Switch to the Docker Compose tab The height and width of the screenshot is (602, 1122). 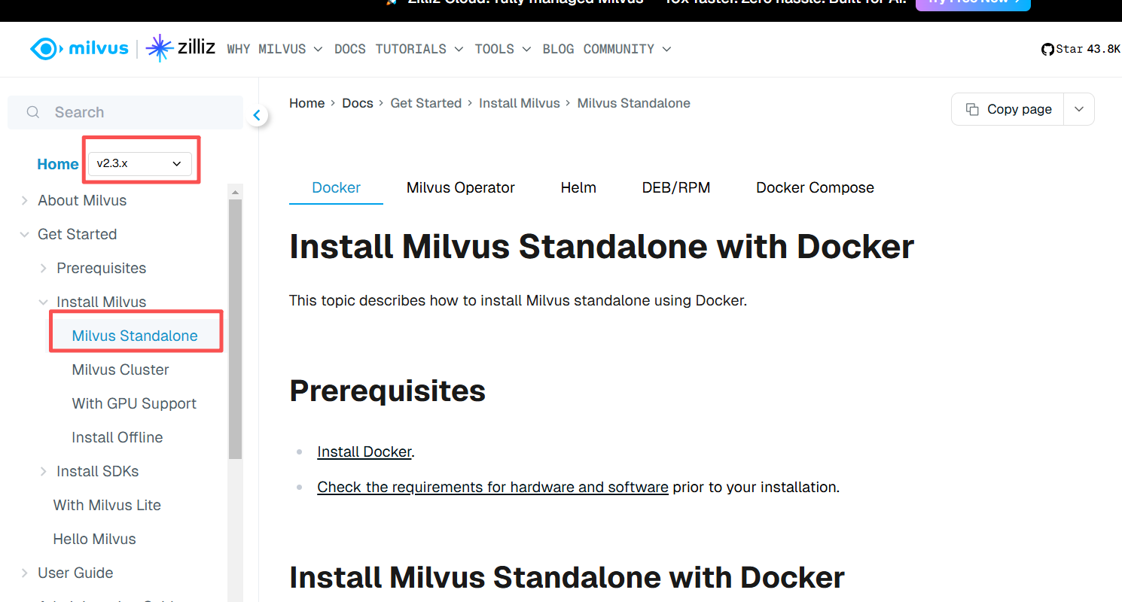click(815, 187)
